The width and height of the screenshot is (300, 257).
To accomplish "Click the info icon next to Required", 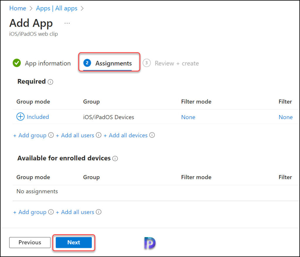I will click(50, 82).
